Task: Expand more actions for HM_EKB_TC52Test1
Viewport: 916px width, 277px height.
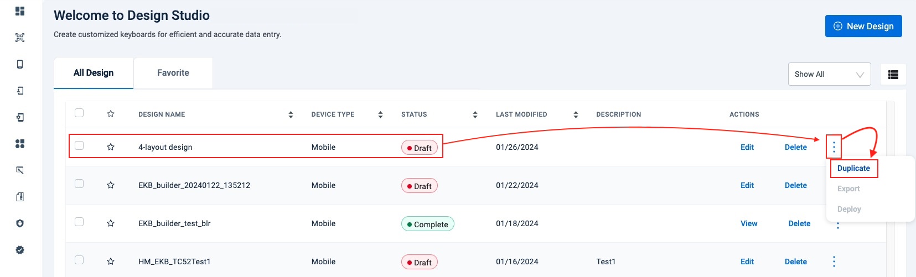Action: (x=834, y=262)
